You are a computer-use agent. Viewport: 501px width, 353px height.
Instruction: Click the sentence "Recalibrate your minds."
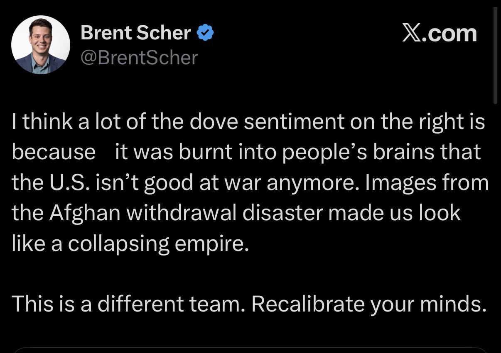(x=369, y=304)
